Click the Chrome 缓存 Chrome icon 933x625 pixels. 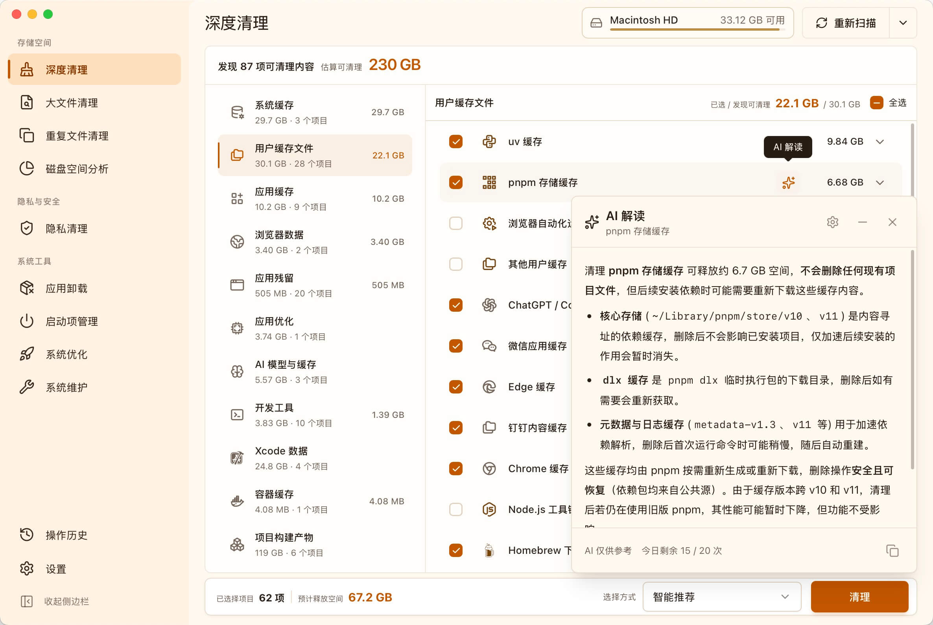[x=489, y=468]
